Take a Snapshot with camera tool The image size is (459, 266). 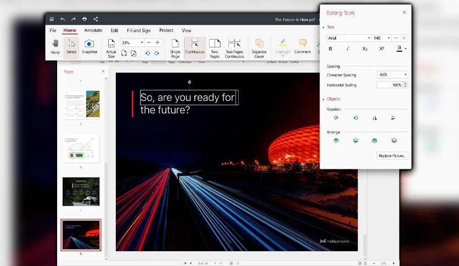89,47
